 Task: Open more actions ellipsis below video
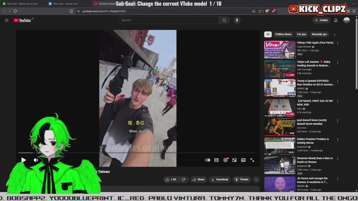[x=256, y=180]
